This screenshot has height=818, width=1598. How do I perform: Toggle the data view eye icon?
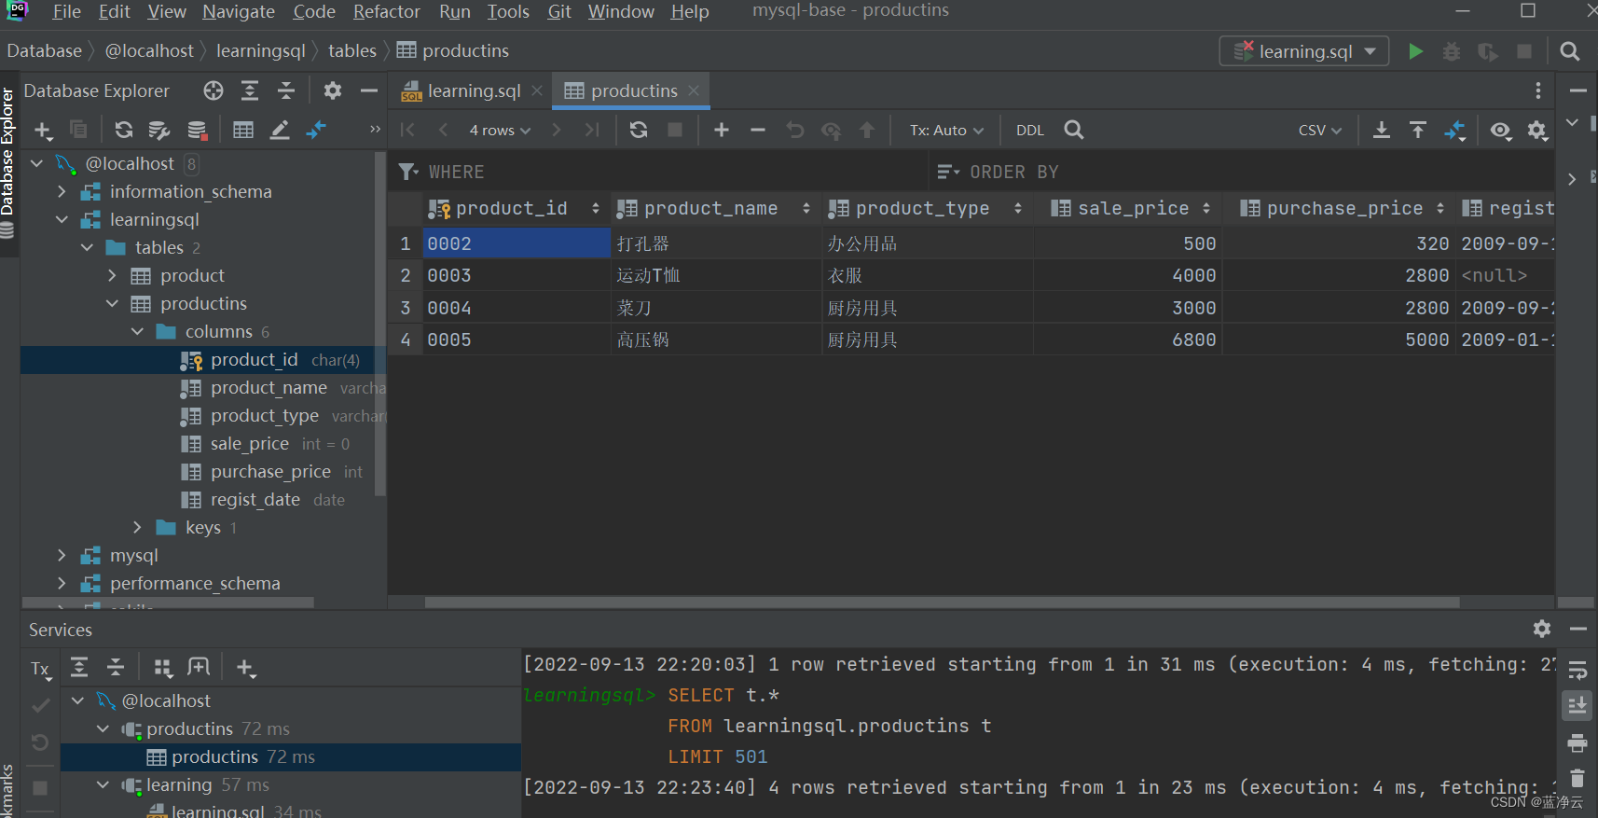tap(1500, 130)
